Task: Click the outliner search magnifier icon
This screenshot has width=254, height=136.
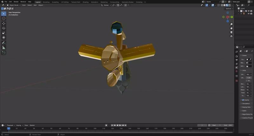Action: click(x=249, y=5)
